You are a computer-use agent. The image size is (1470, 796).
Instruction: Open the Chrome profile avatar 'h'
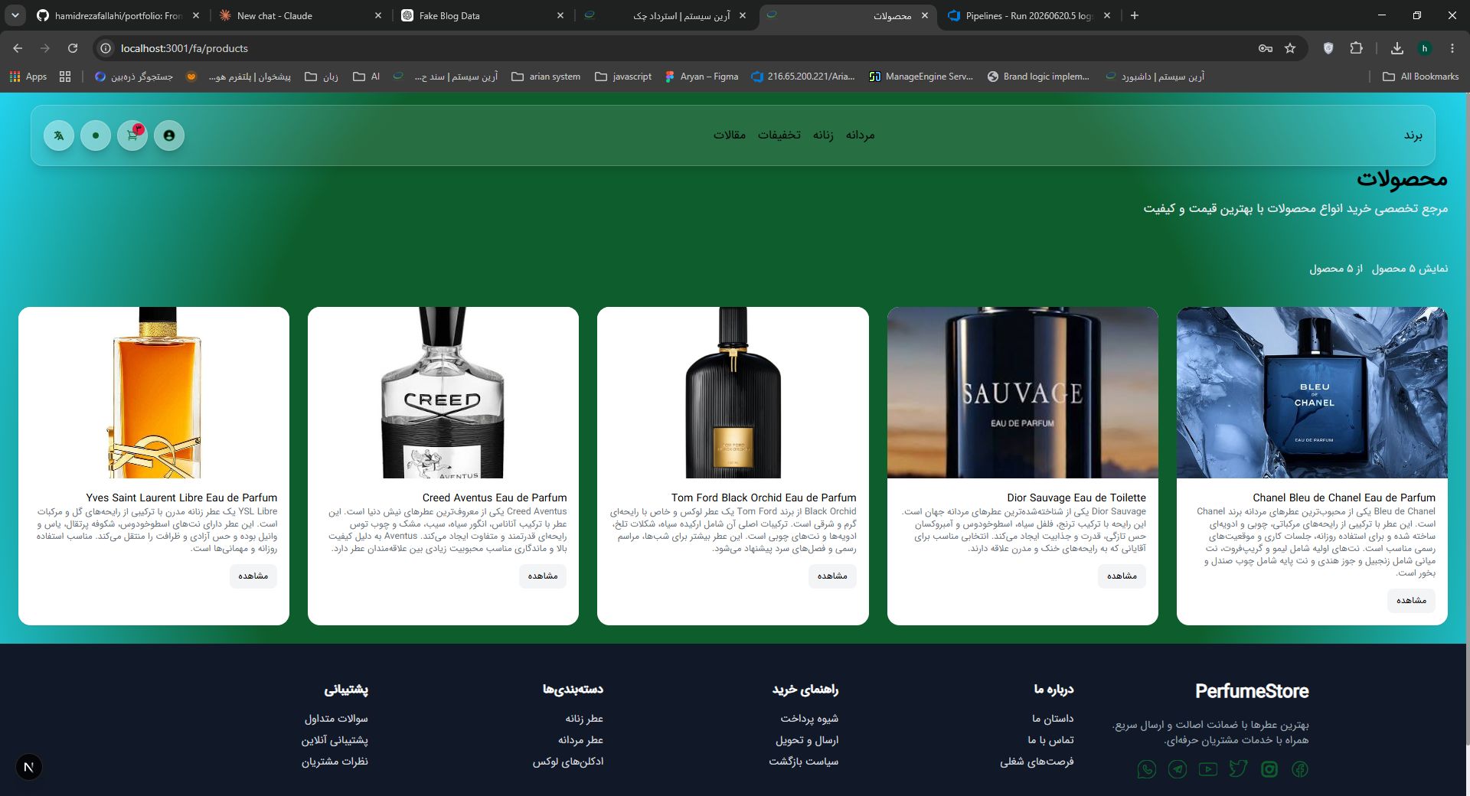(x=1425, y=48)
